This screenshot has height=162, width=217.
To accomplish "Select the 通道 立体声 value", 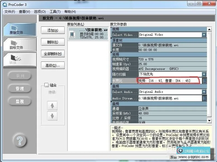I will (172, 109).
